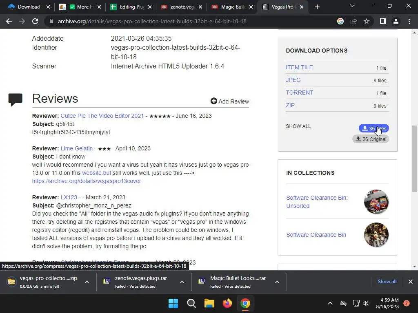Click SHOW ALL download options
The image size is (418, 313).
[298, 126]
